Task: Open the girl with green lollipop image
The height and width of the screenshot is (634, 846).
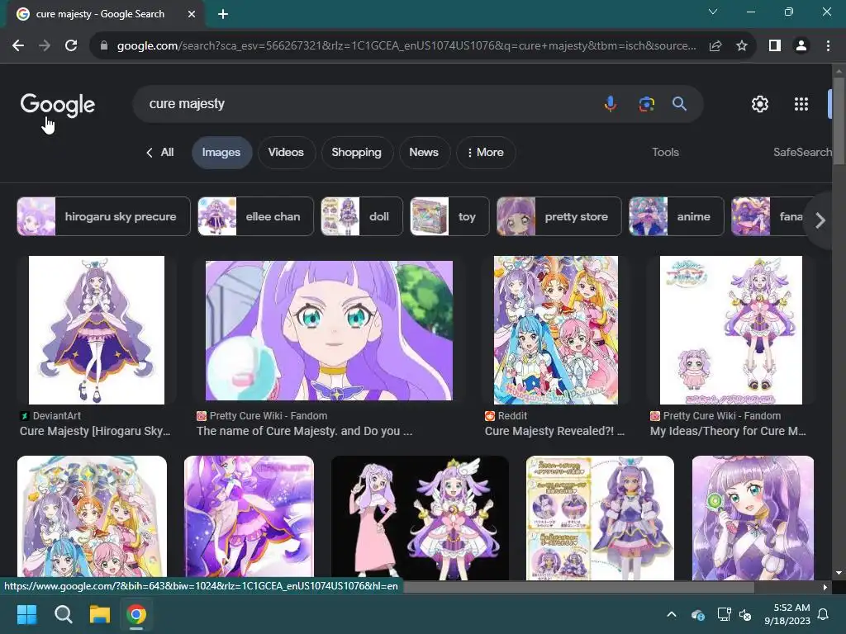Action: [x=753, y=518]
